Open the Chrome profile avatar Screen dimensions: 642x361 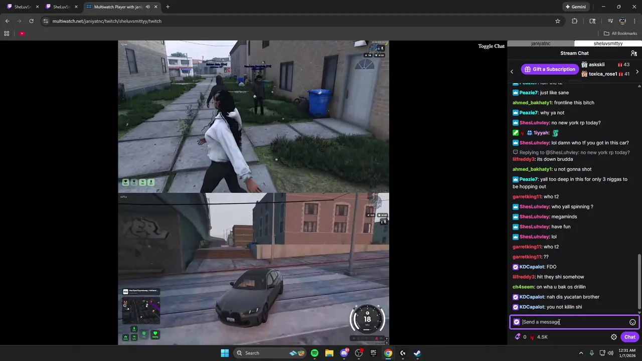622,21
